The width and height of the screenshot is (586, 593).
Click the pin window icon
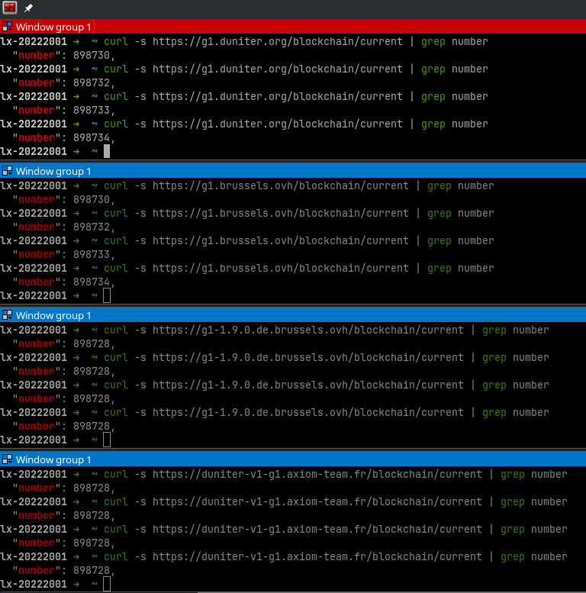29,8
